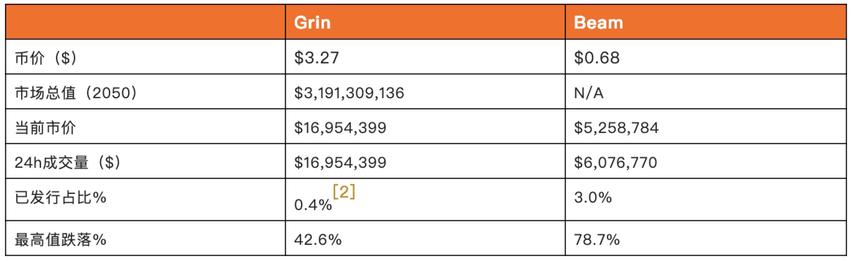Select the 已发行占比% row label
This screenshot has height=261, width=852.
click(61, 198)
